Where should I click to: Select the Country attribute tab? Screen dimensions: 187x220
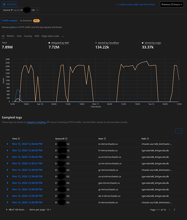[x=28, y=36]
